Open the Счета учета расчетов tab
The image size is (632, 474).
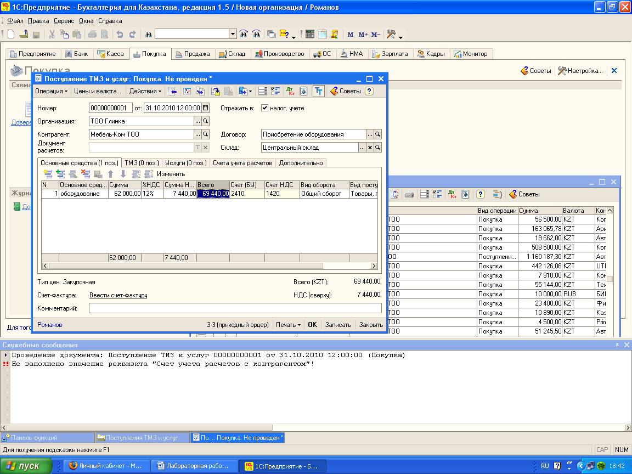coord(242,163)
